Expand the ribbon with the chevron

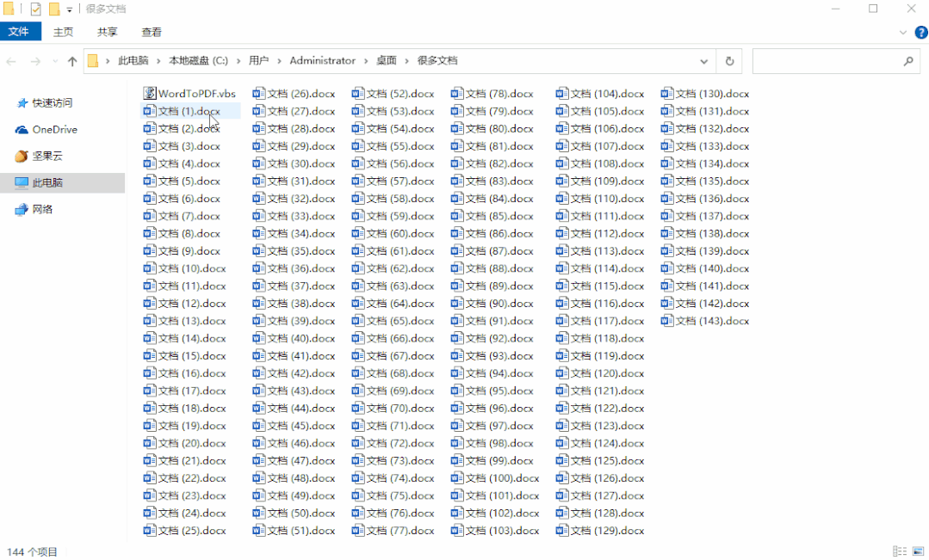tap(903, 33)
